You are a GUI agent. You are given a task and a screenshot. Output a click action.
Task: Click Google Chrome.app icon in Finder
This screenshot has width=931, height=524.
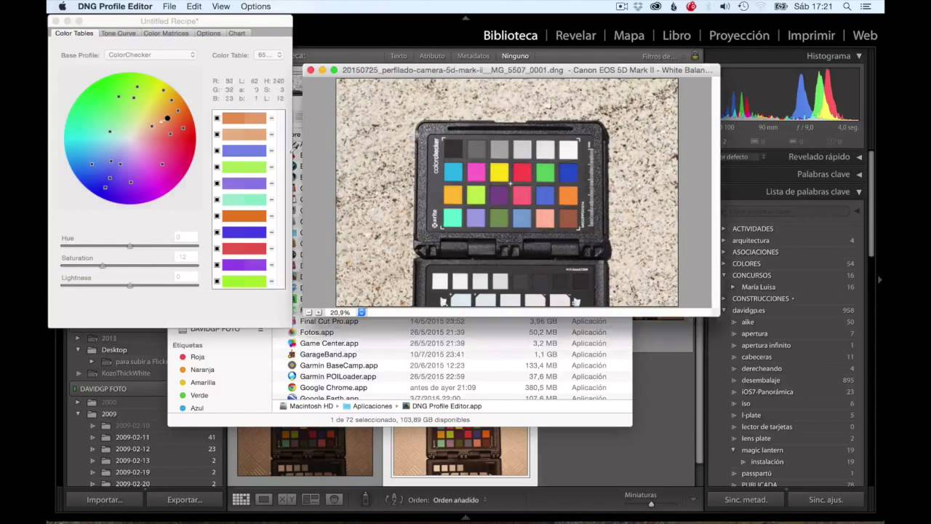(292, 388)
